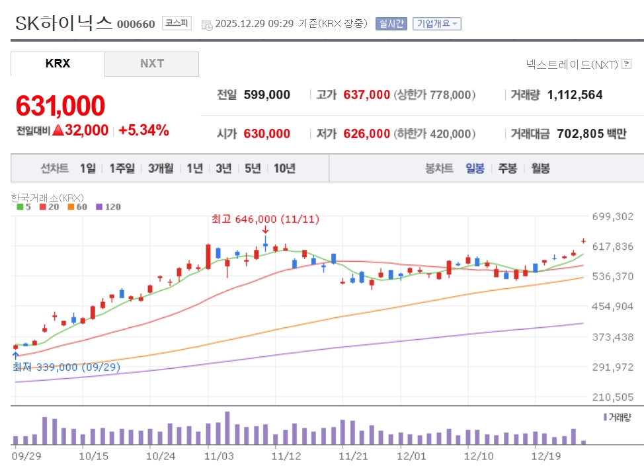Switch to the 주봉 weekly candle chart
The width and height of the screenshot is (644, 468).
(x=507, y=168)
